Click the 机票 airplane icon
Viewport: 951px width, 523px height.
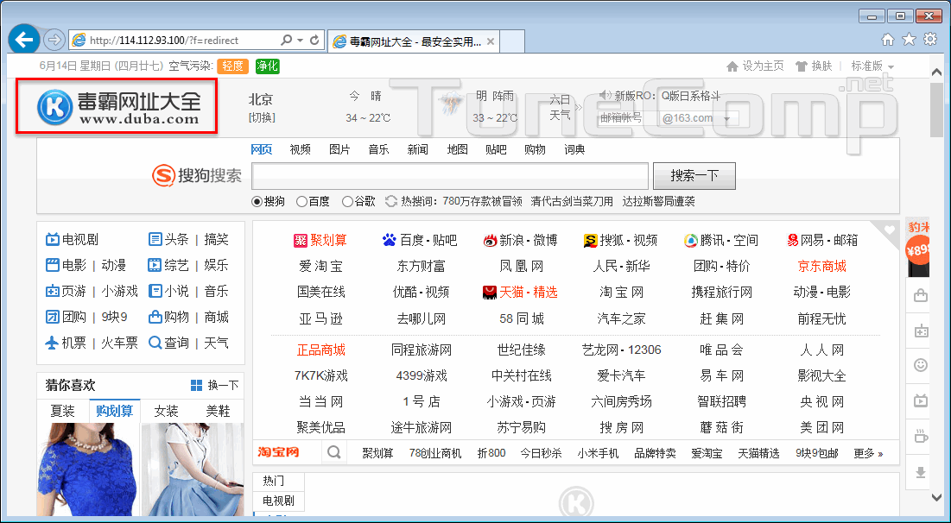(x=52, y=343)
